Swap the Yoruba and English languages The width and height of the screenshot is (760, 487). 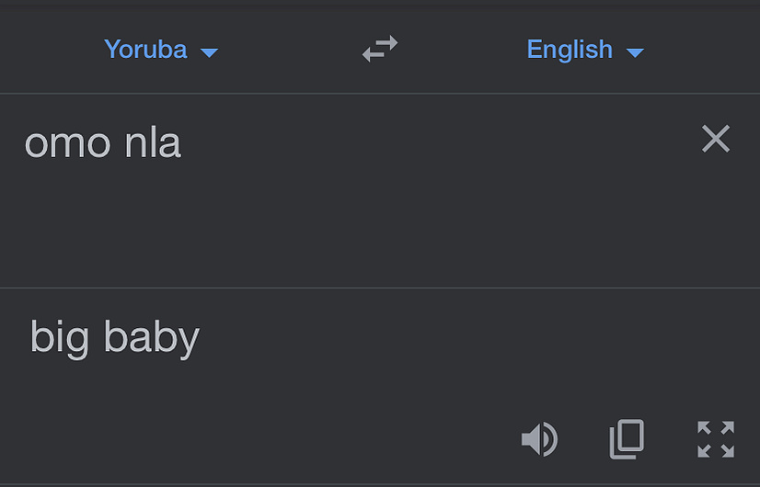[x=380, y=49]
